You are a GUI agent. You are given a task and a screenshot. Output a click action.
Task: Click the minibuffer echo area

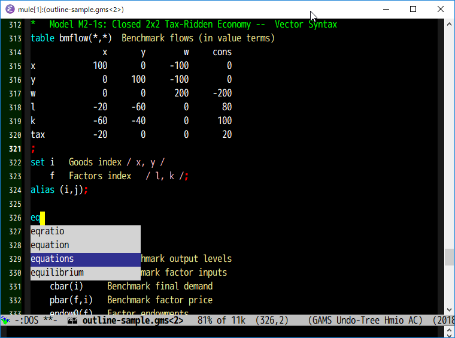pos(222,331)
